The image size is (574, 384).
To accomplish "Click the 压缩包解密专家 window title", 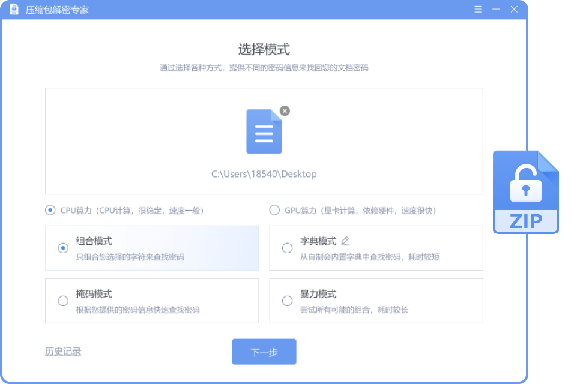I will [57, 10].
